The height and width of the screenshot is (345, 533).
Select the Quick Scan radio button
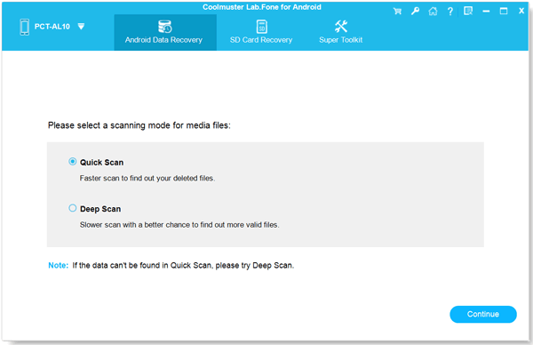[73, 162]
